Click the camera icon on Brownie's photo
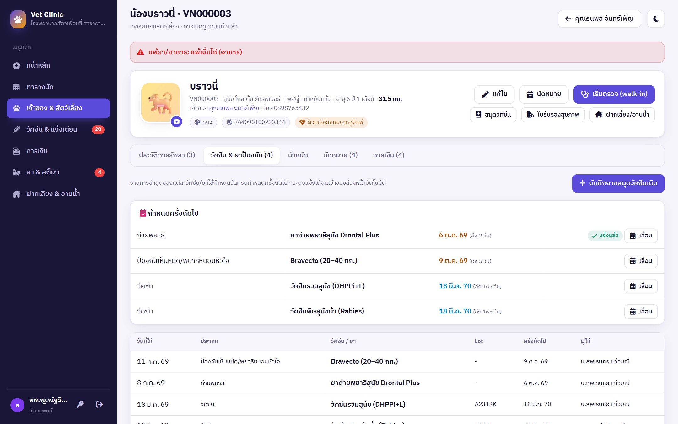The width and height of the screenshot is (678, 424). pos(176,122)
